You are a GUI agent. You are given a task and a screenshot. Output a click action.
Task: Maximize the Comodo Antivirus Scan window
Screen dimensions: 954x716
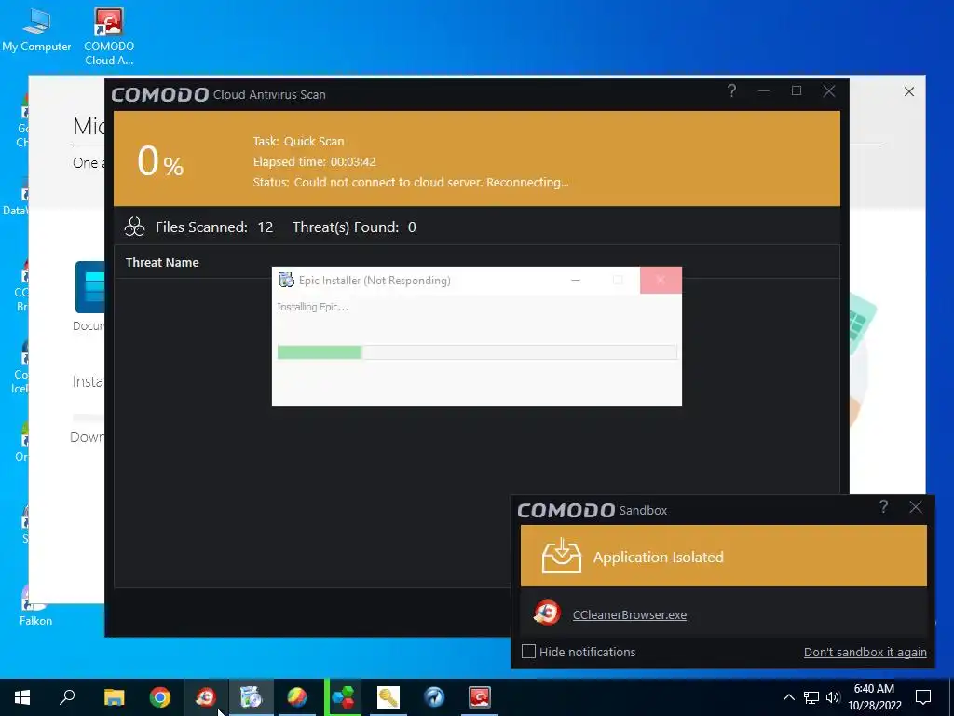797,91
